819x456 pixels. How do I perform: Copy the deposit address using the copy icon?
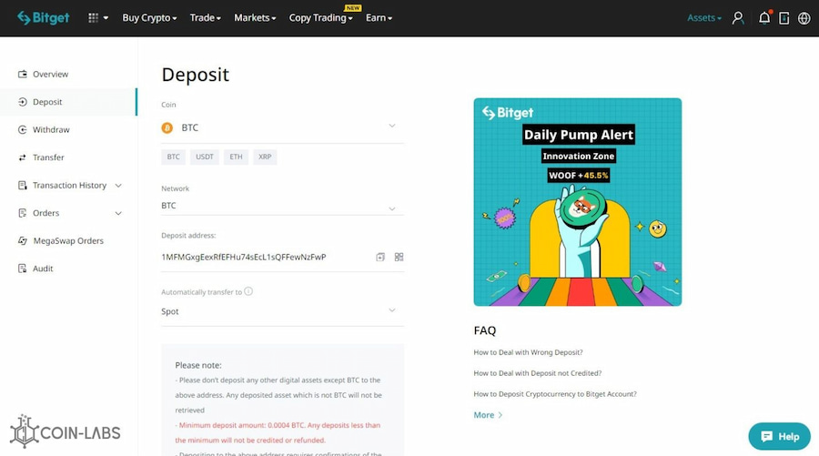click(380, 257)
